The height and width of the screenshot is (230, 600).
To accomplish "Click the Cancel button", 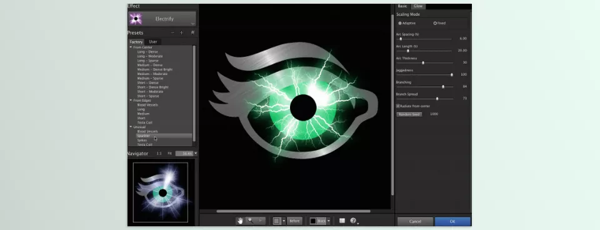I will pyautogui.click(x=415, y=222).
